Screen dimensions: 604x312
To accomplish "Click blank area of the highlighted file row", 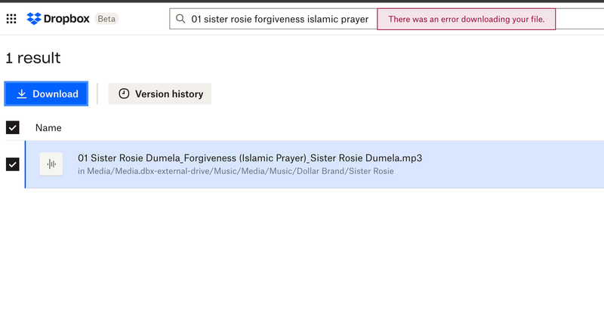I will (513, 164).
